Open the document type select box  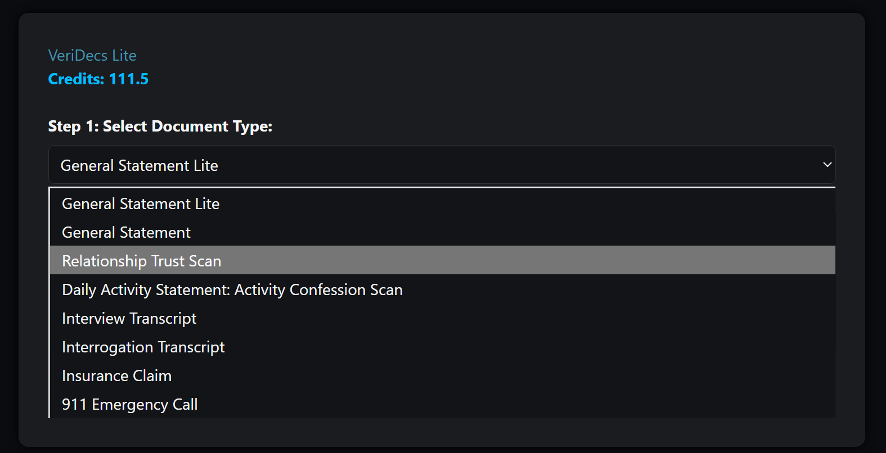tap(442, 165)
